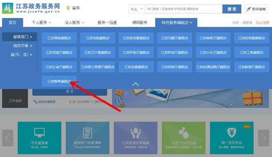Viewport: 272px width, 157px height.
Task: Select the 省级部门 category
Action: [19, 37]
